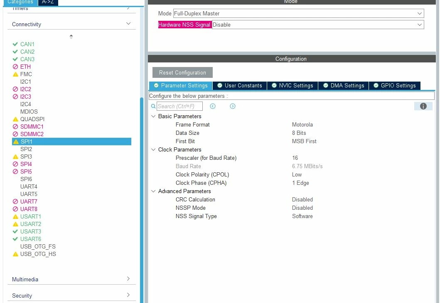This screenshot has width=440, height=303.
Task: Click the Reset Configuration button
Action: (182, 72)
